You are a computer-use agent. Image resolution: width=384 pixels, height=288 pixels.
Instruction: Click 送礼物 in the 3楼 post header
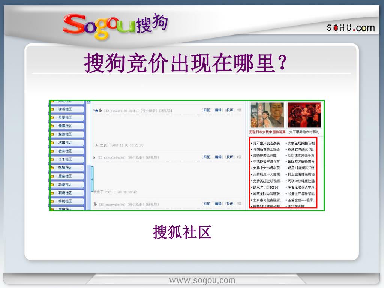pos(165,111)
